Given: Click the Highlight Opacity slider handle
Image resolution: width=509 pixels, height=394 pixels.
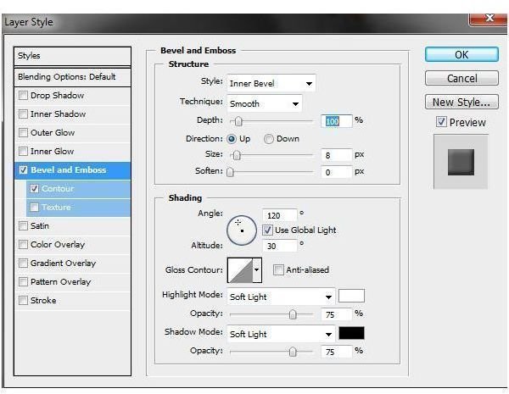Looking at the screenshot, I should 293,314.
